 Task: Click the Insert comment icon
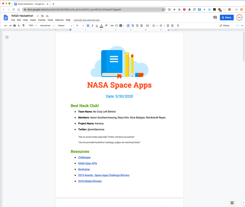pyautogui.click(x=117, y=25)
